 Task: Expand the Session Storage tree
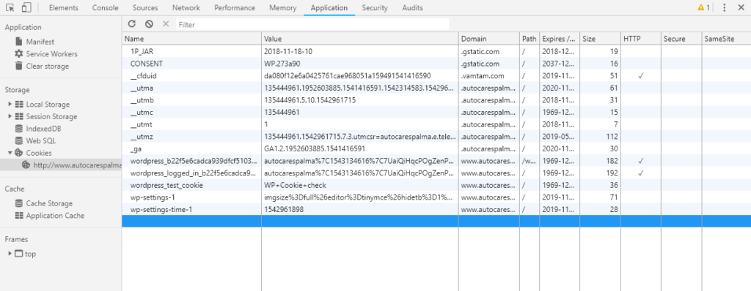tap(10, 116)
